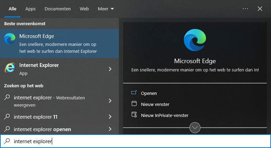Expand more actions with the circular down chevron
271x148 pixels.
pos(195,128)
